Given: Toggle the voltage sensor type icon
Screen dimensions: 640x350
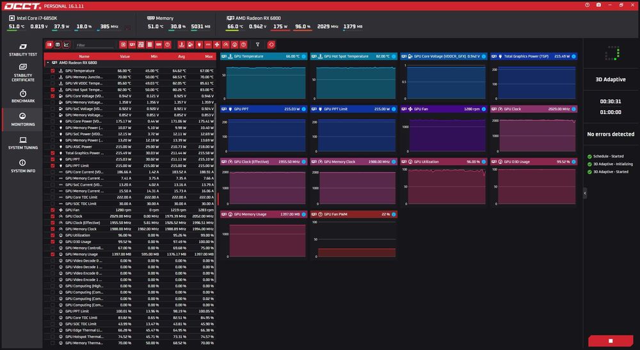Looking at the screenshot, I should [x=191, y=44].
